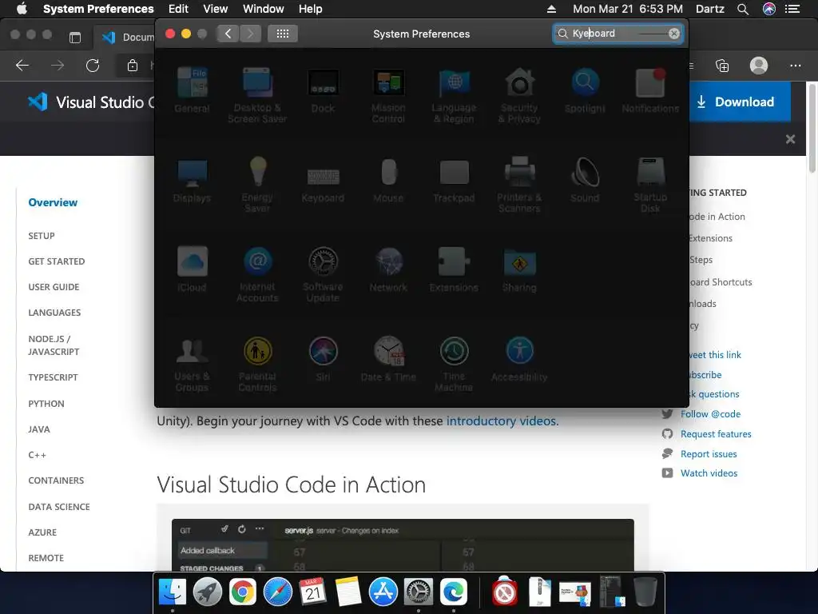Screen dimensions: 818x614
Task: Dismiss the banner with the X
Action: (x=790, y=139)
